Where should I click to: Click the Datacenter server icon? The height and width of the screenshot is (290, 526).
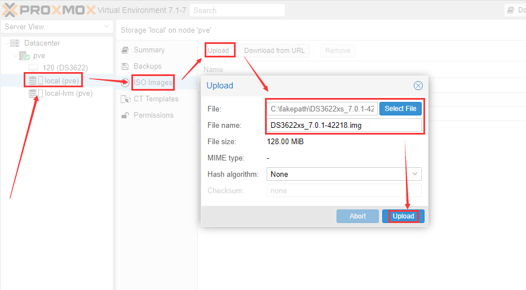(15, 43)
